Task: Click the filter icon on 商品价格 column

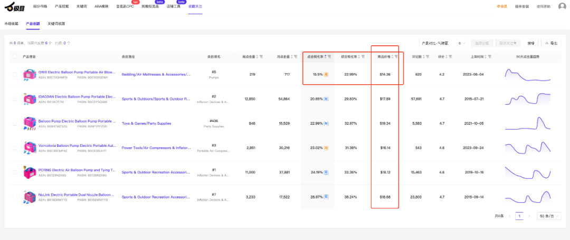Action: click(x=396, y=56)
